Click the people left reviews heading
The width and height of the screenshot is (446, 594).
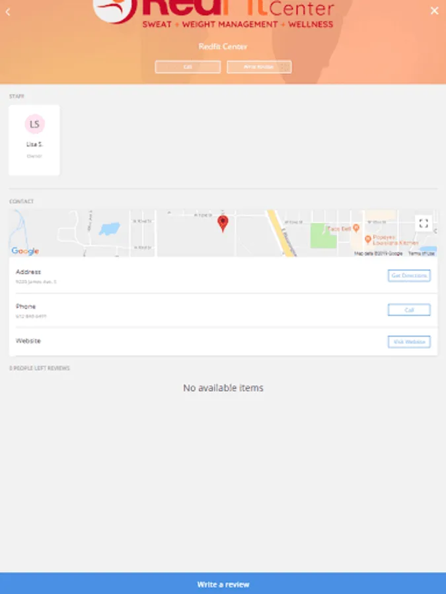point(40,368)
